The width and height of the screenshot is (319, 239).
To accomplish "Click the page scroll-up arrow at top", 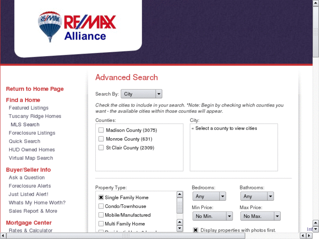I will click(316, 3).
